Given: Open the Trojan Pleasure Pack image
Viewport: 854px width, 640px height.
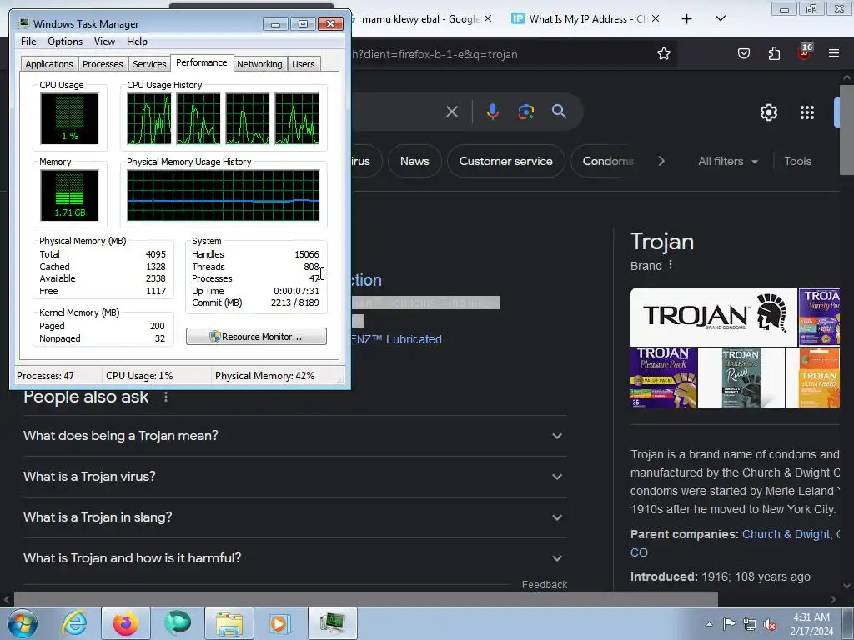Looking at the screenshot, I should pos(663,377).
